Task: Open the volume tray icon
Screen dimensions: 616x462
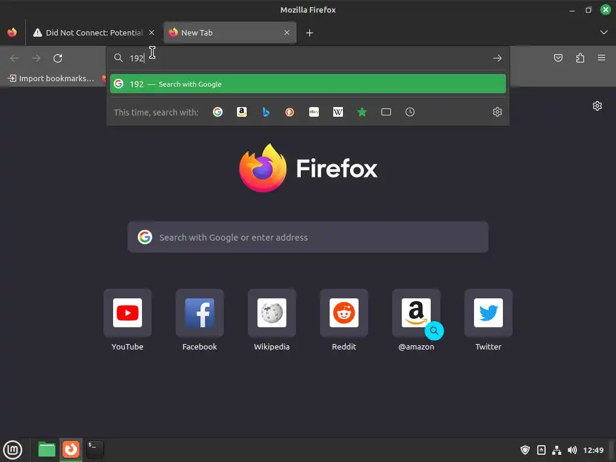Action: (x=573, y=450)
